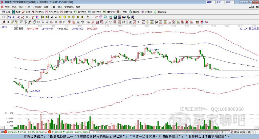Open the 江恩 menu
This screenshot has width=259, height=139.
28,7
